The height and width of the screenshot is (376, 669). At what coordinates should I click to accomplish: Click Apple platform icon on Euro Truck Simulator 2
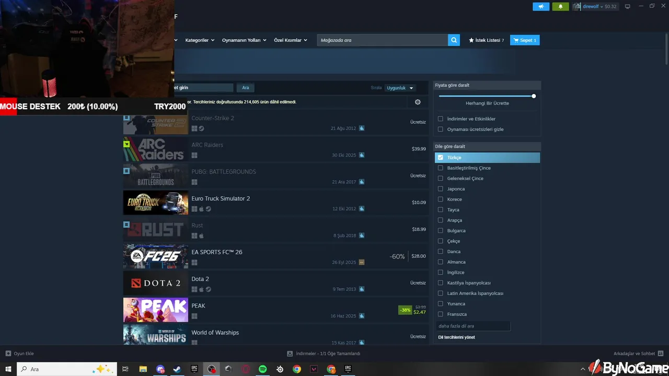coord(201,209)
